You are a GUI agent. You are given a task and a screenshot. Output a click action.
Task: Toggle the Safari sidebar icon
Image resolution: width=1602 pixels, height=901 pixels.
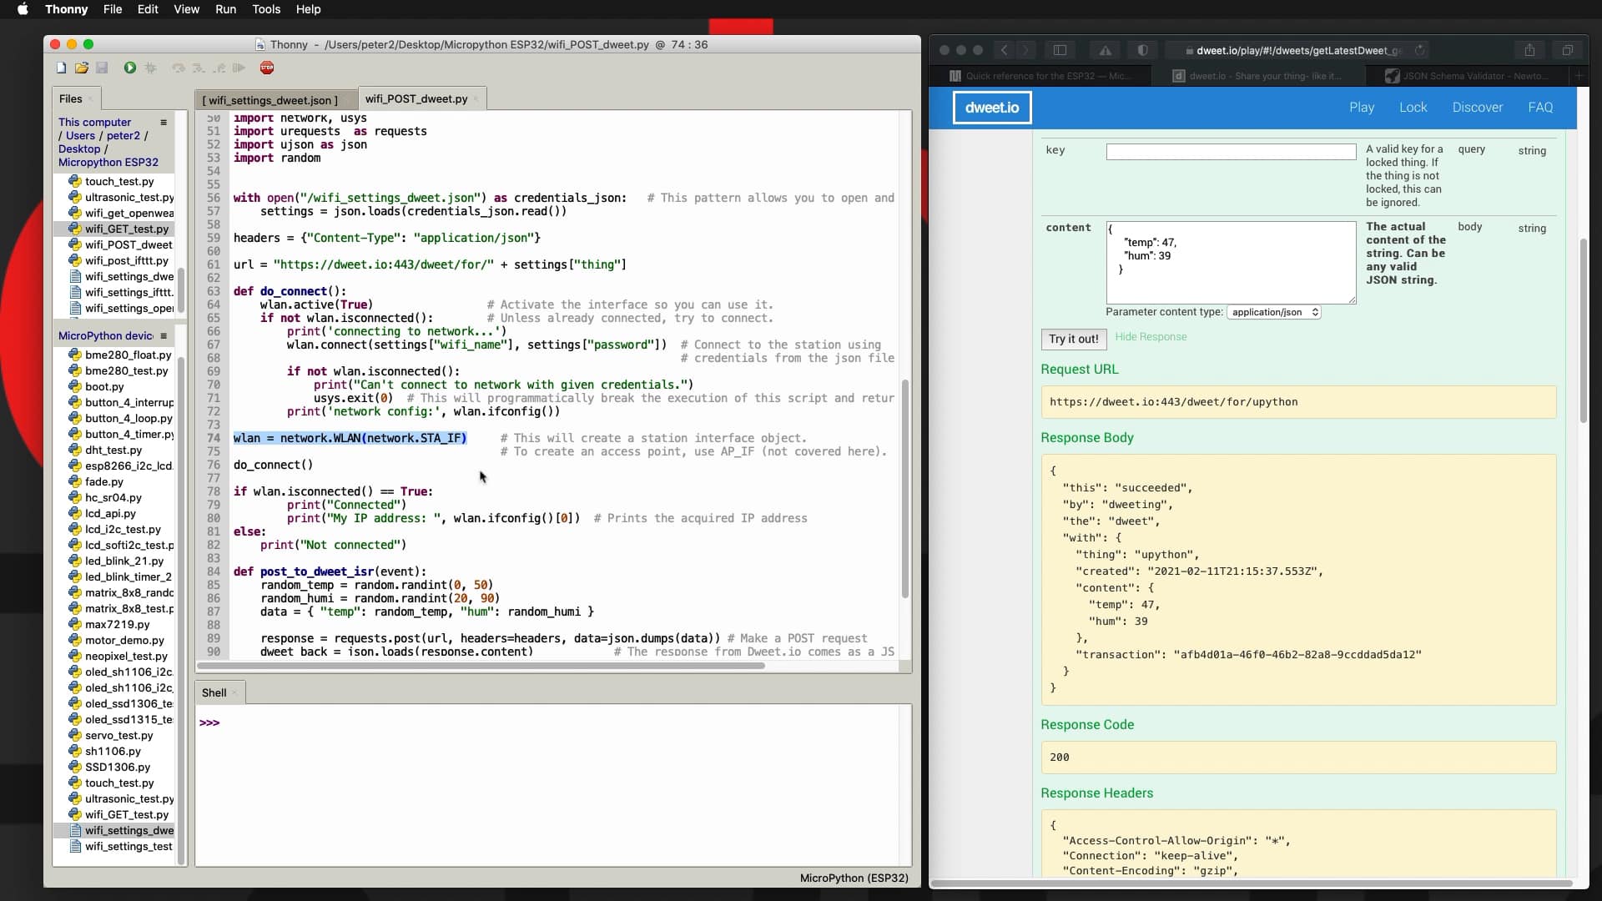(x=1060, y=50)
